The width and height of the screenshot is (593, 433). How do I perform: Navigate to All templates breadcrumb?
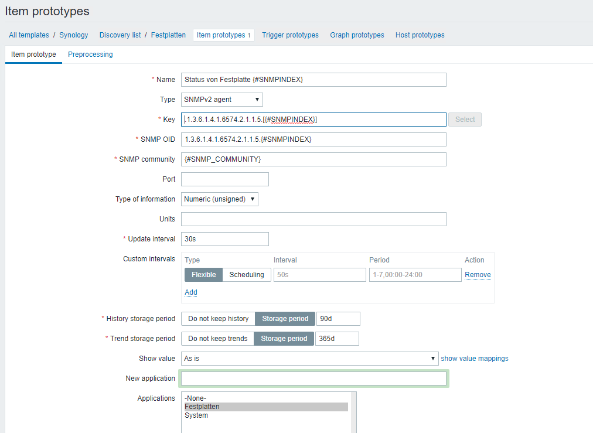tap(29, 35)
